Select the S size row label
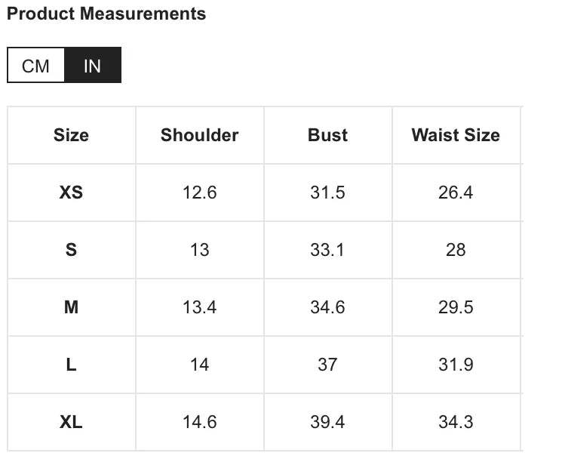Screen dimensions: 562x456 click(71, 250)
